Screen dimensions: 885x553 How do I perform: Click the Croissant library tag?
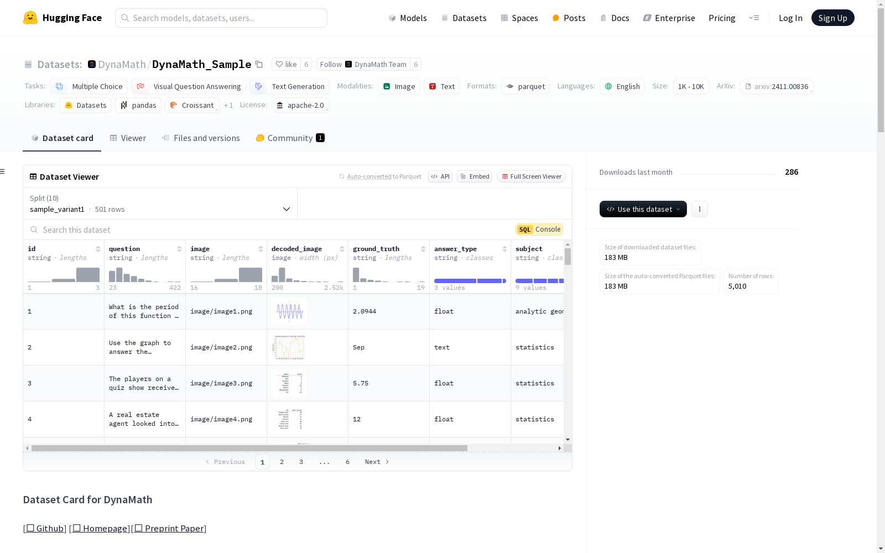coord(192,105)
